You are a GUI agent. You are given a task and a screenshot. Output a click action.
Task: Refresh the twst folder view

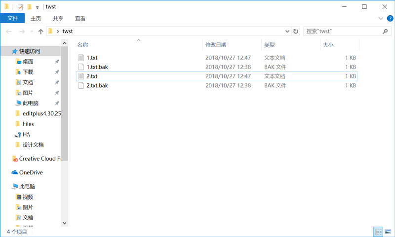click(x=296, y=32)
